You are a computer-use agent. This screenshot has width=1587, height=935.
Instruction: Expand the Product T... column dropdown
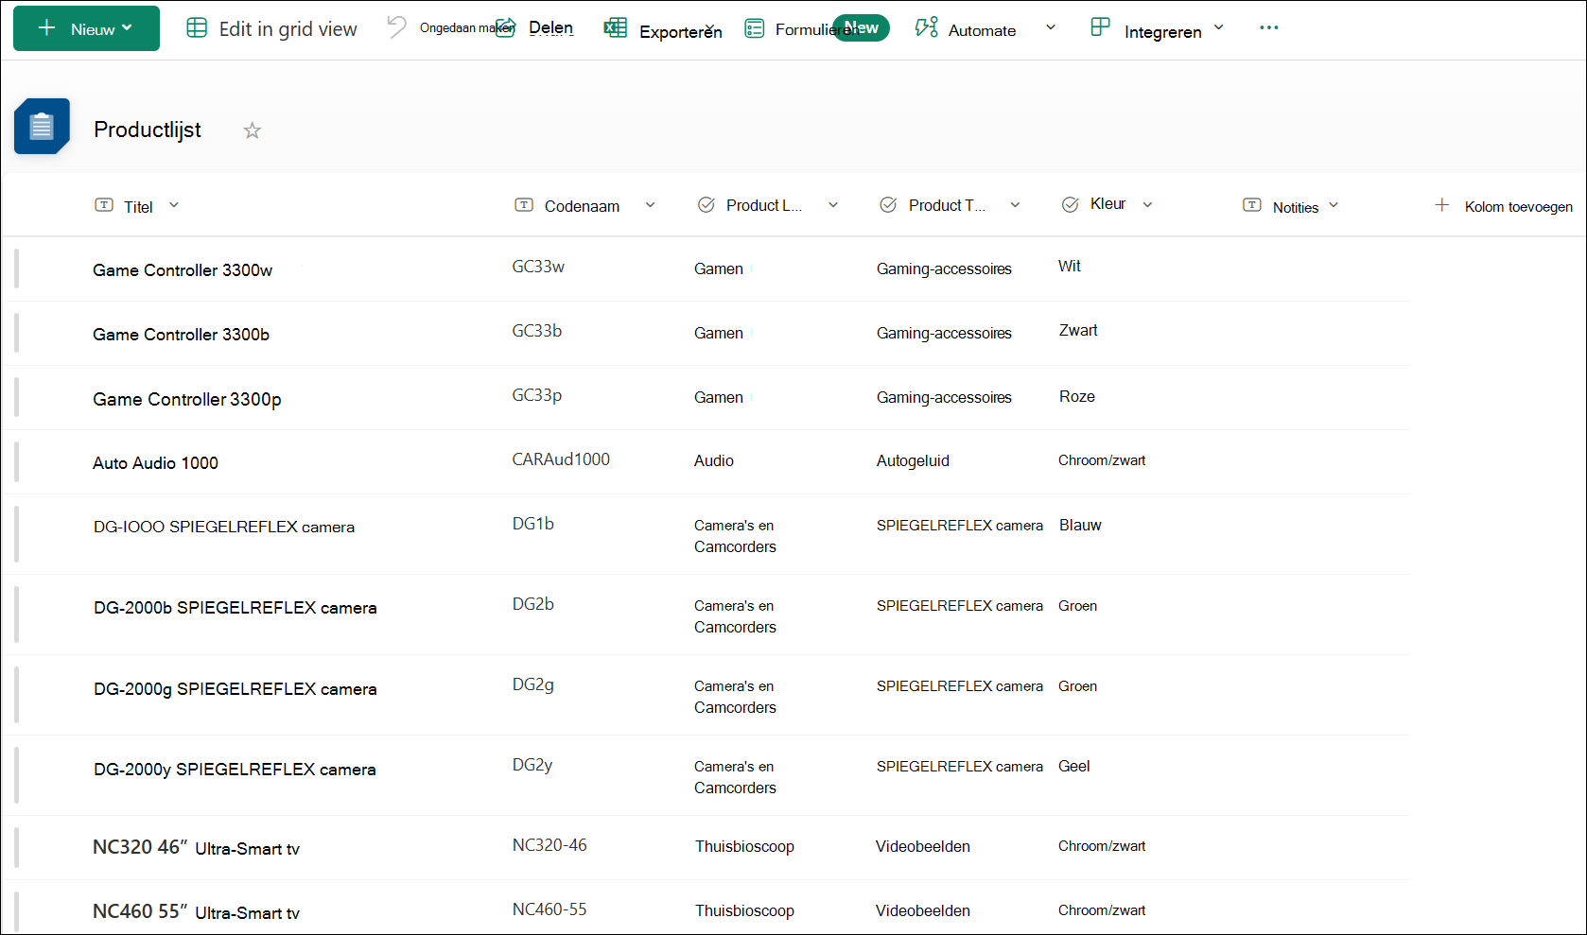1015,205
